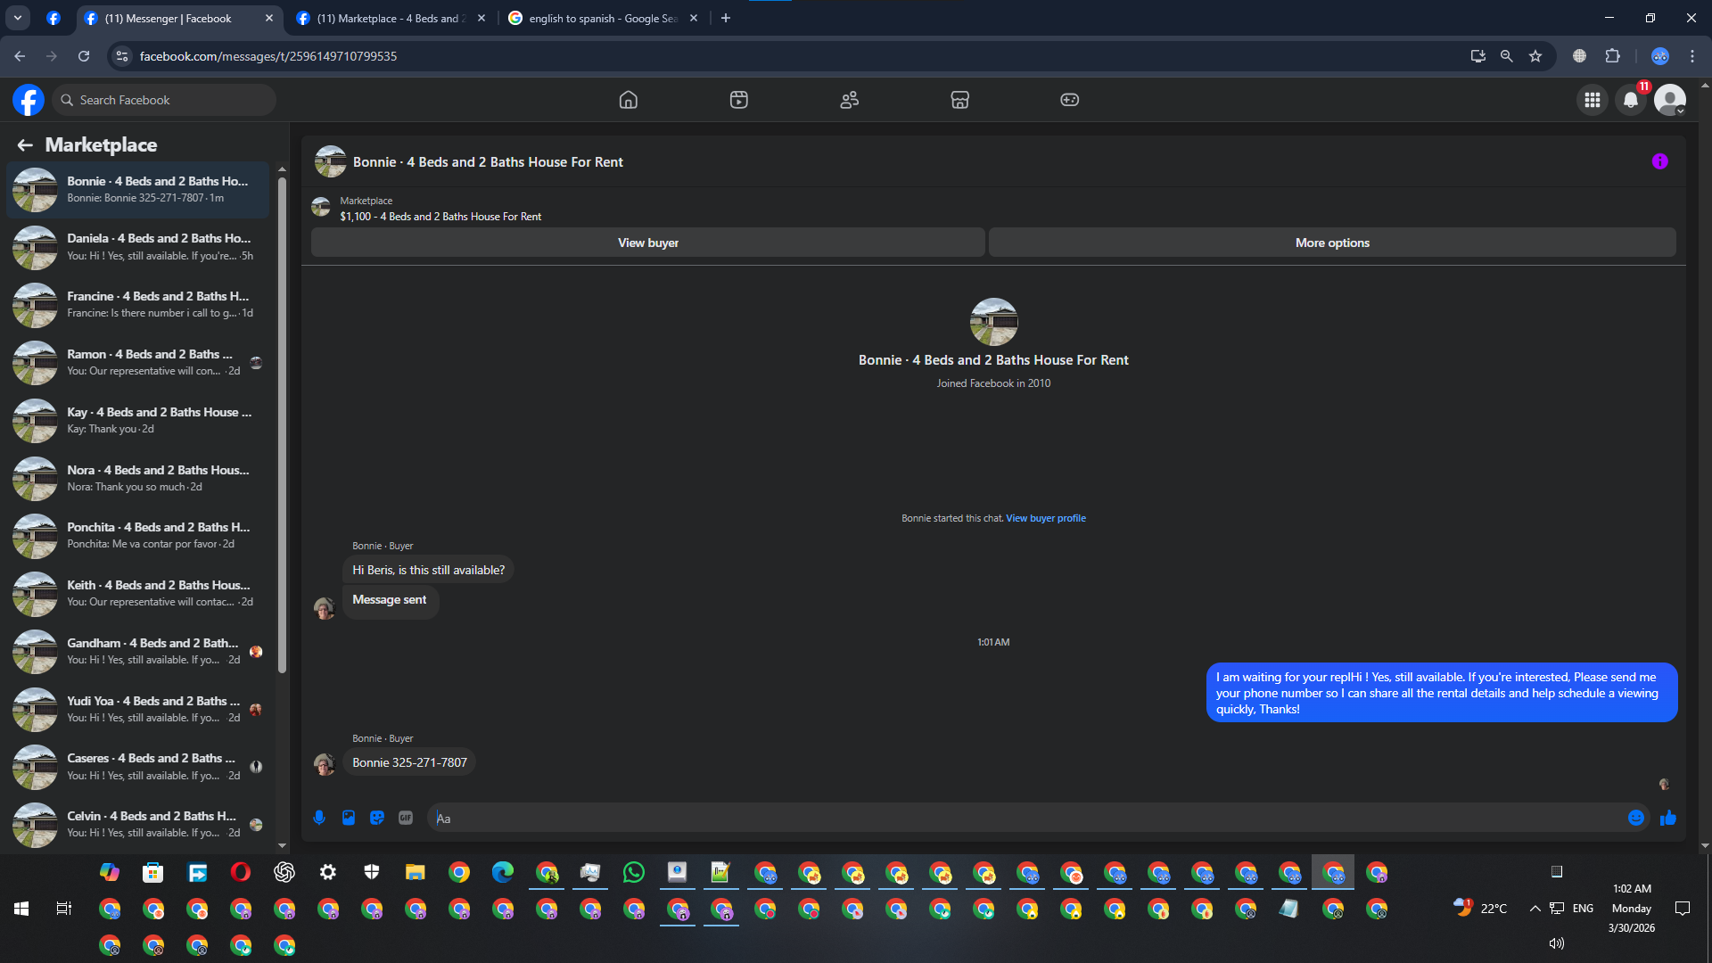1712x963 pixels.
Task: Bookmark this page with the star
Action: 1535,56
